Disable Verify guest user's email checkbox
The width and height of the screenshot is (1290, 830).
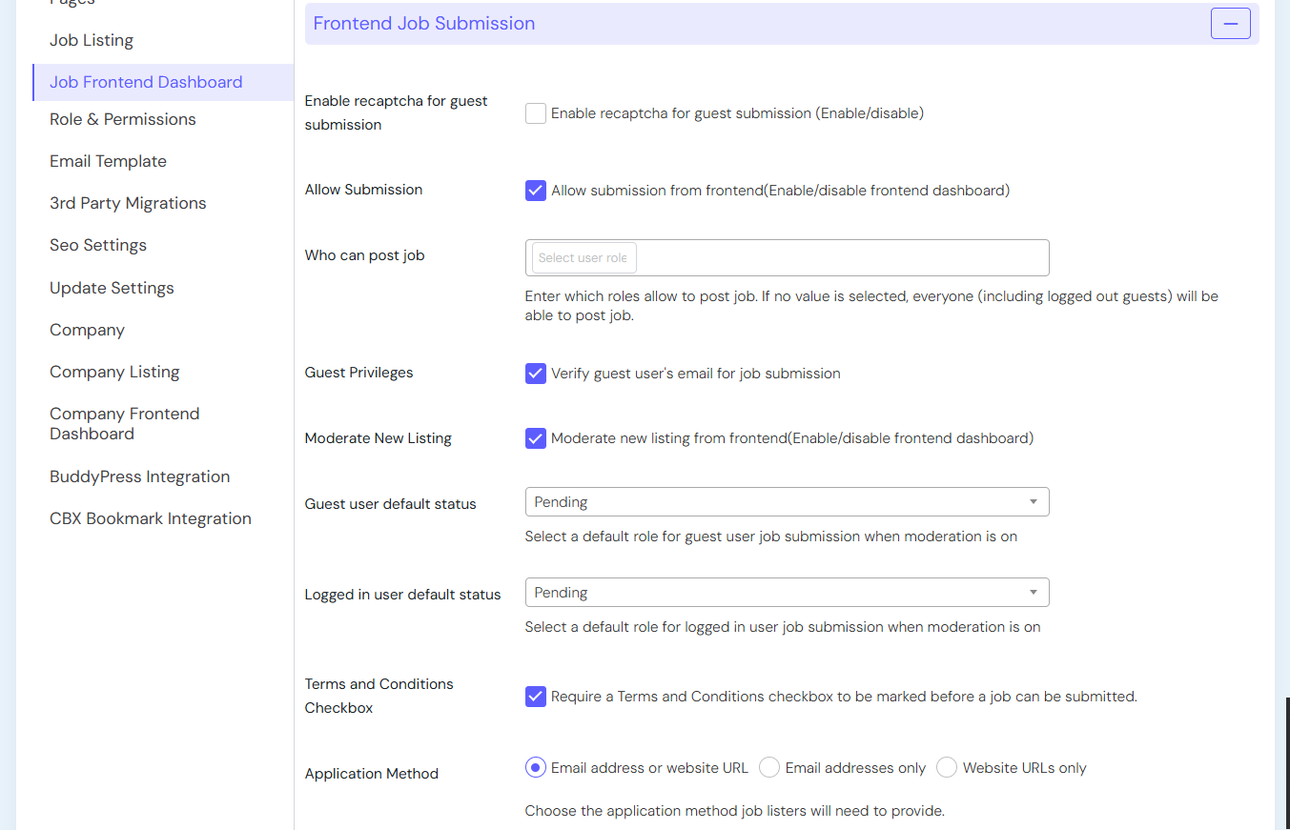536,374
